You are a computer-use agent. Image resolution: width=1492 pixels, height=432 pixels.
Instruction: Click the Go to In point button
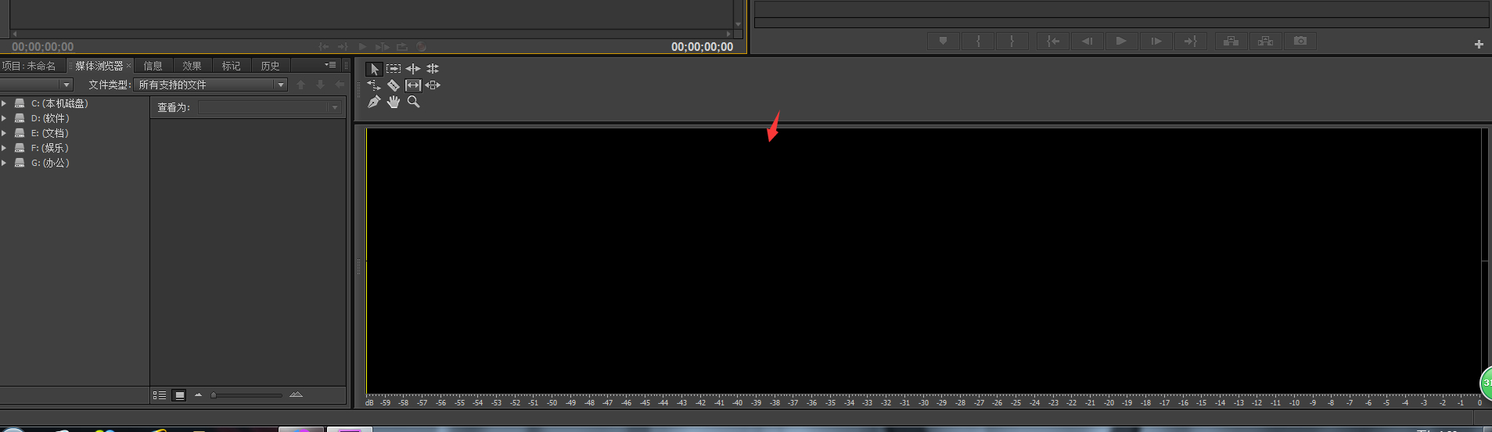point(1053,41)
